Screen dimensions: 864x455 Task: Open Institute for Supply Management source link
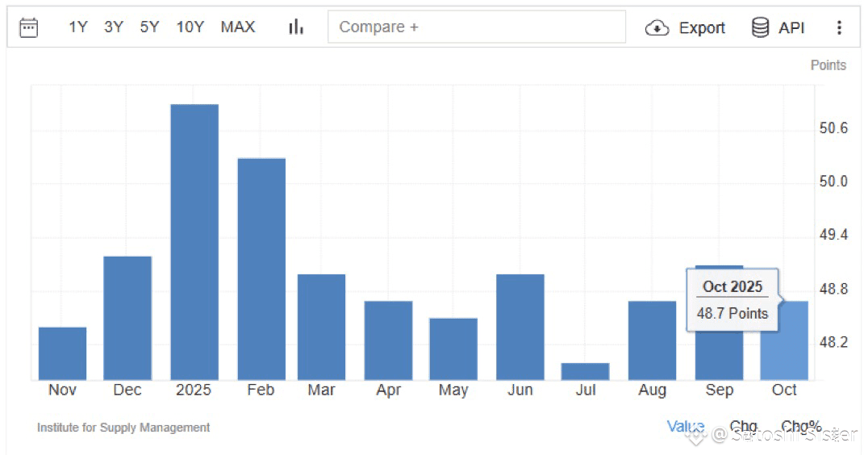(123, 428)
